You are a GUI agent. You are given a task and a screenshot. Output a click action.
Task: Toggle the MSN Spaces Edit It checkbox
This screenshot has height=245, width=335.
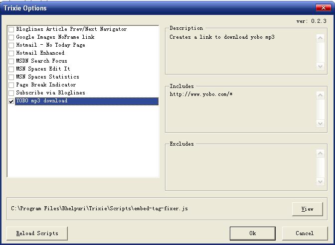click(11, 69)
